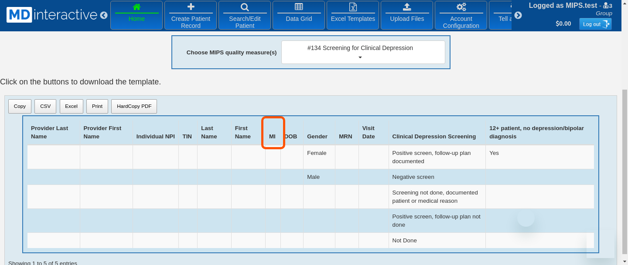
Task: Open Account Configuration gears icon
Action: [x=461, y=7]
